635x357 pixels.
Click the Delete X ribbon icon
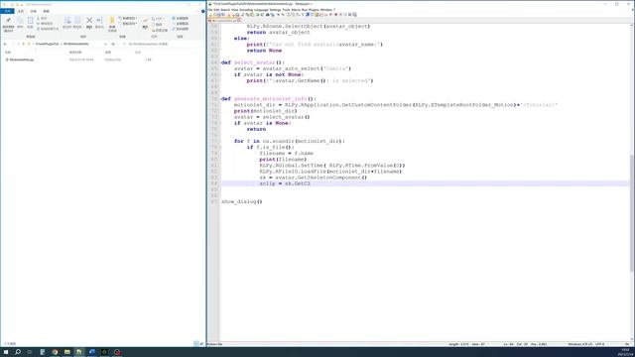pyautogui.click(x=89, y=23)
